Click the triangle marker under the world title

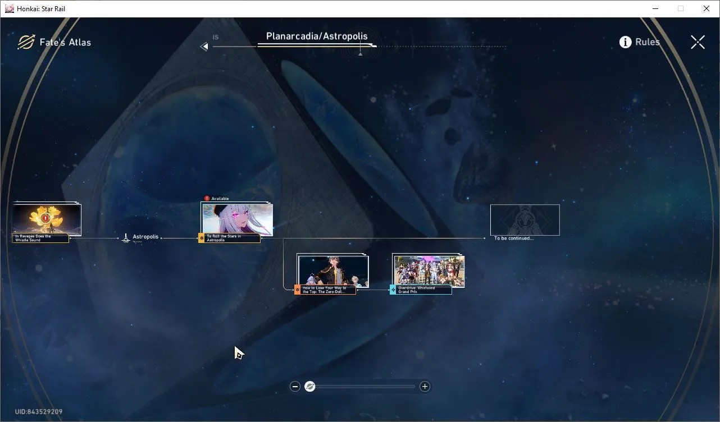point(360,54)
